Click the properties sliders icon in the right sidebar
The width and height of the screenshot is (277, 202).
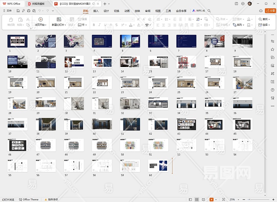(272, 41)
